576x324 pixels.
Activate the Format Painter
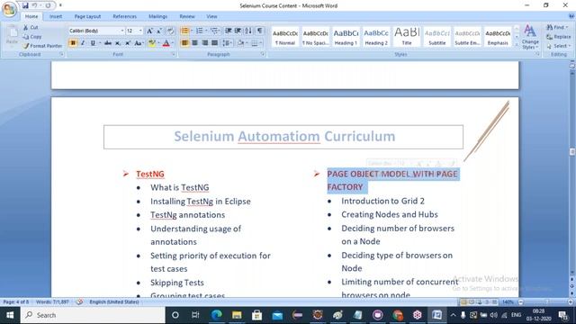click(42, 46)
